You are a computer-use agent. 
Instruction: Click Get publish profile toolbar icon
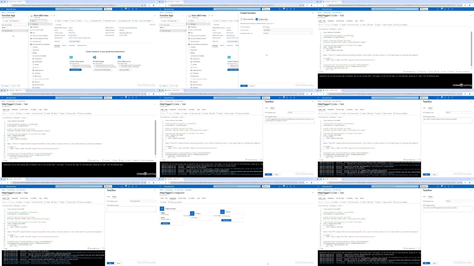[90, 21]
